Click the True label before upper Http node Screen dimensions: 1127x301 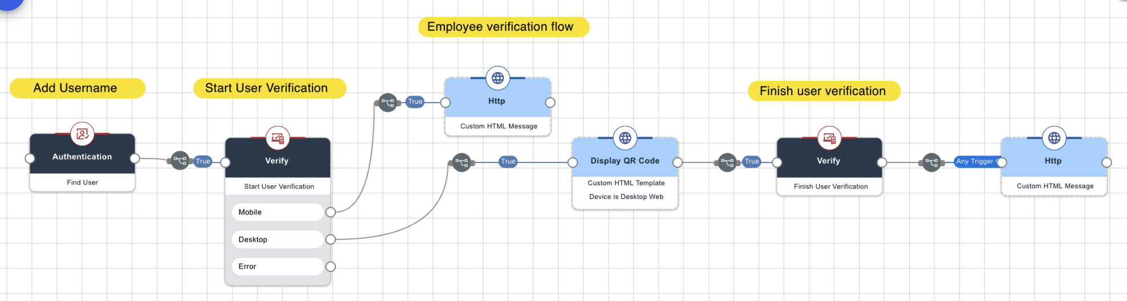(x=415, y=101)
